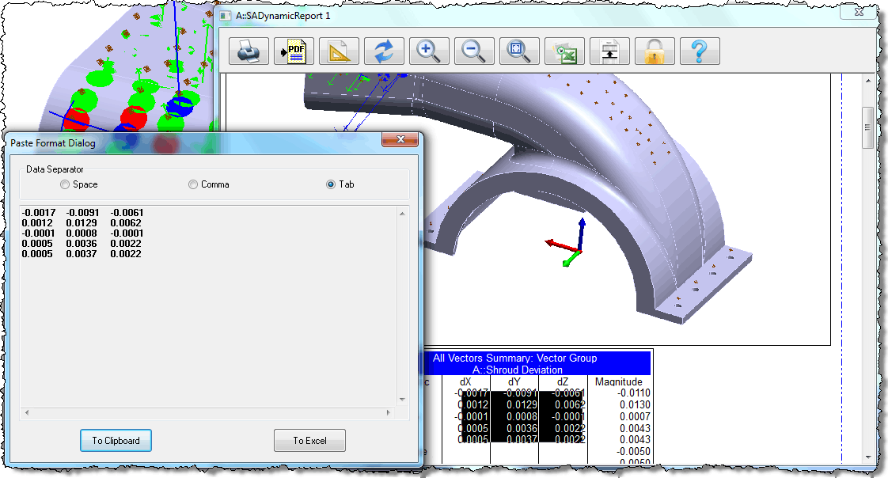Fit report to window with zoom-fit icon
888x478 pixels.
click(x=519, y=51)
